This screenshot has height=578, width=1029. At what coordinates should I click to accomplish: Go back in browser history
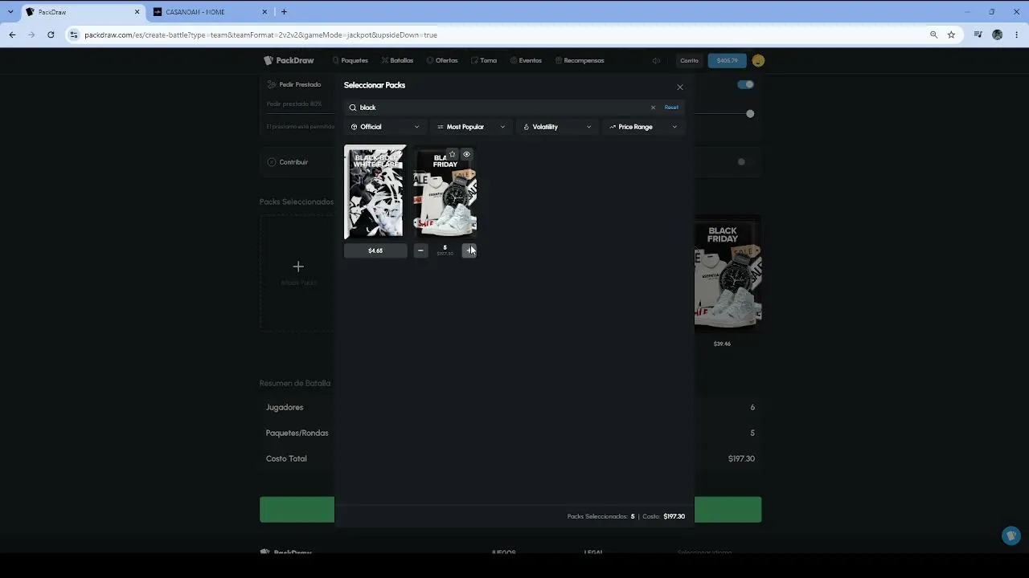tap(12, 35)
